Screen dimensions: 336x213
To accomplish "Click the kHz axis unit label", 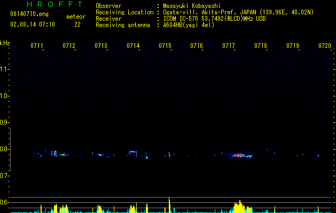I will click(x=5, y=43).
